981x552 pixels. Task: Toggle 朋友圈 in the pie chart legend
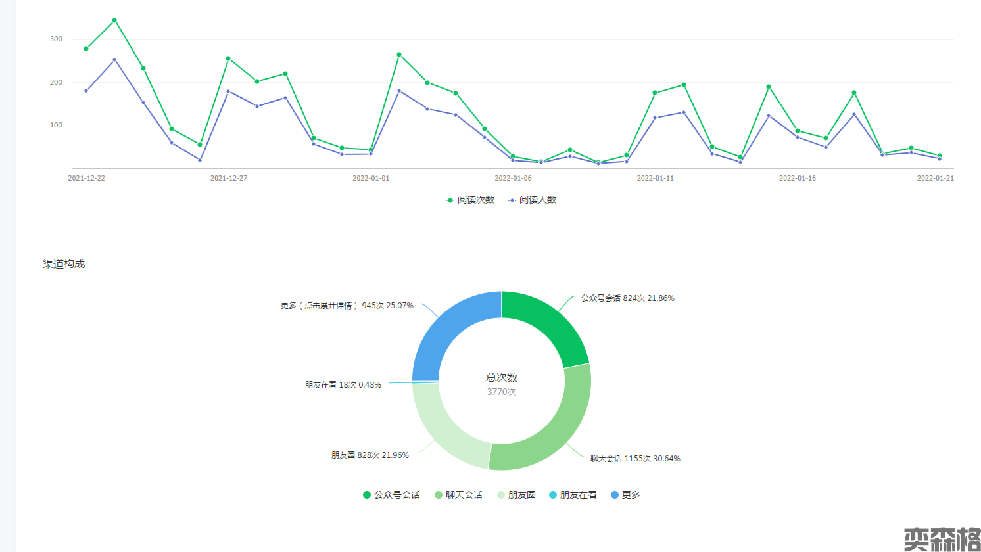[516, 495]
